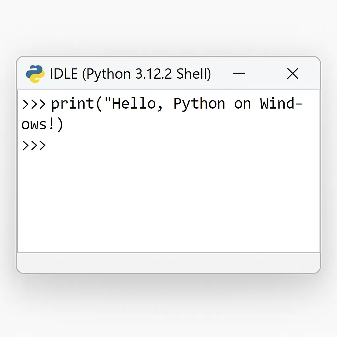Minimize the IDLE shell window

click(x=239, y=74)
